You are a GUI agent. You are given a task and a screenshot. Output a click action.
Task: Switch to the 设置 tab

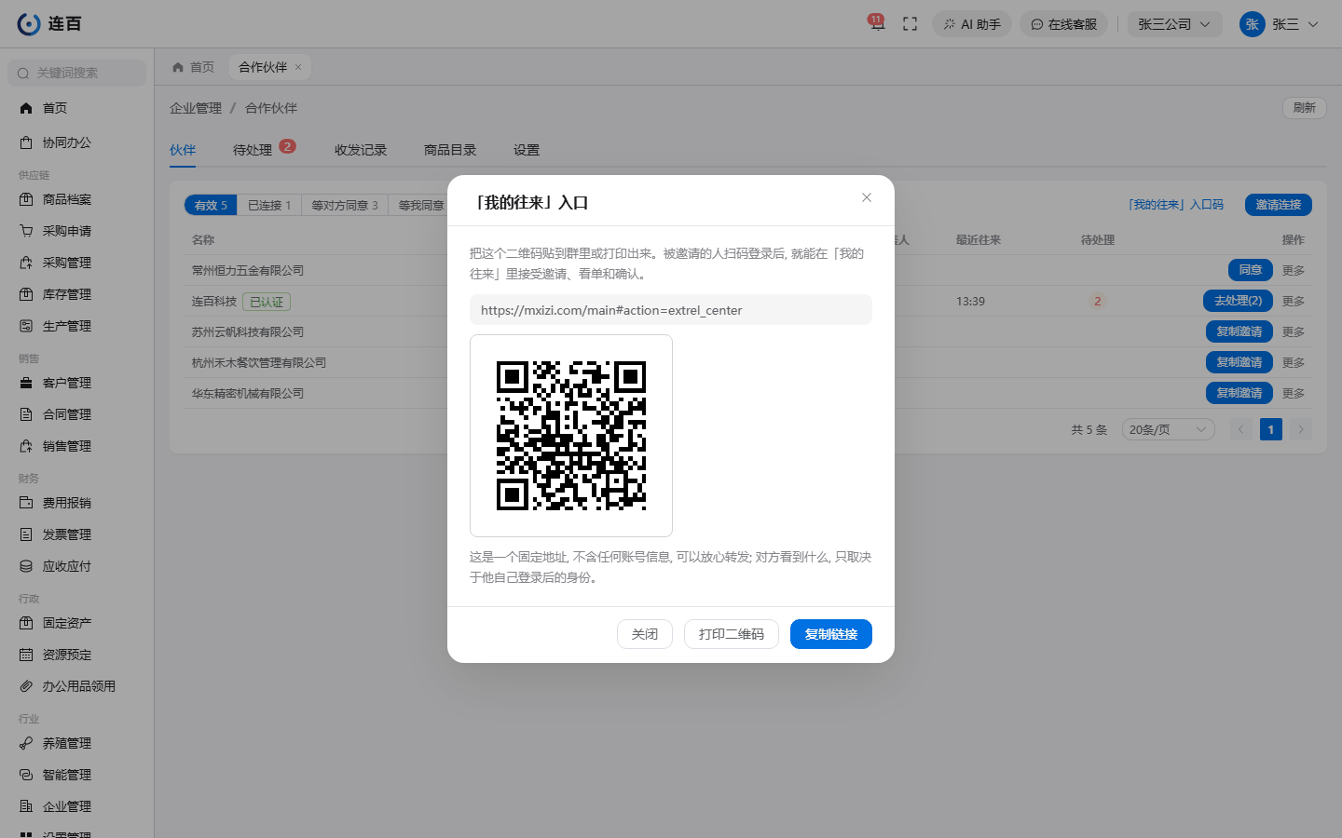(527, 150)
